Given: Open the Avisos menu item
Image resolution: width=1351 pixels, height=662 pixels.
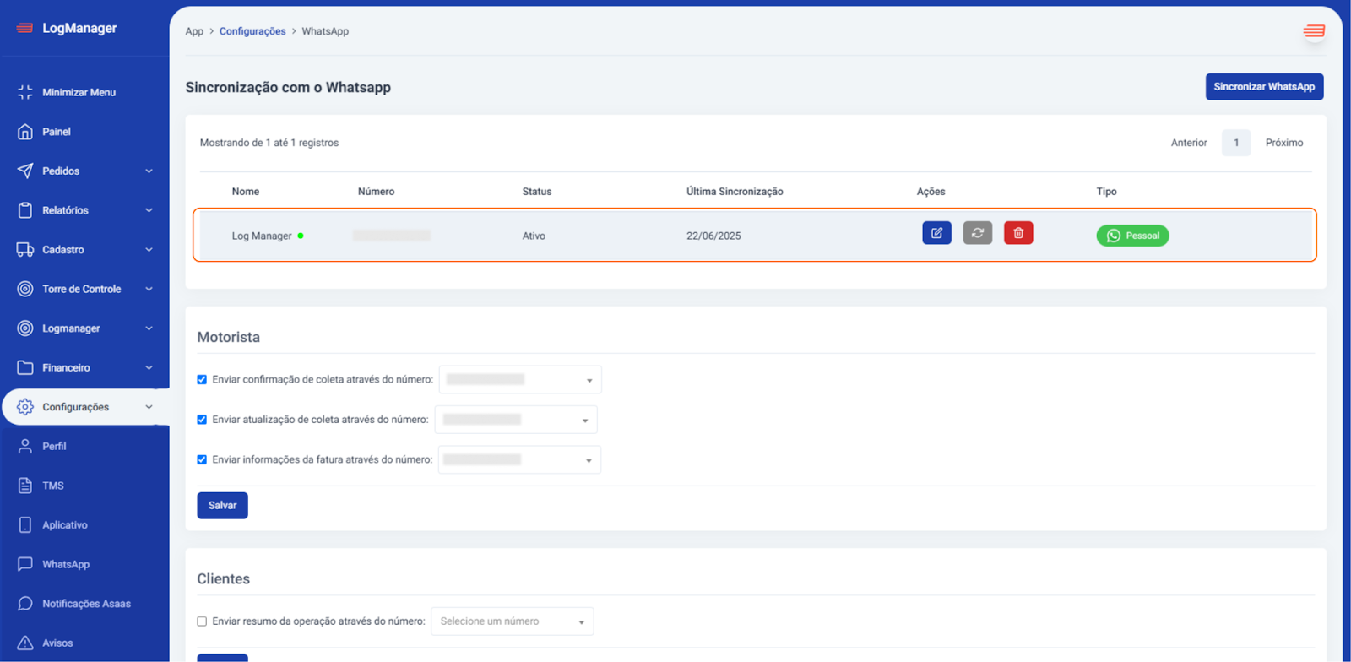Looking at the screenshot, I should tap(57, 643).
